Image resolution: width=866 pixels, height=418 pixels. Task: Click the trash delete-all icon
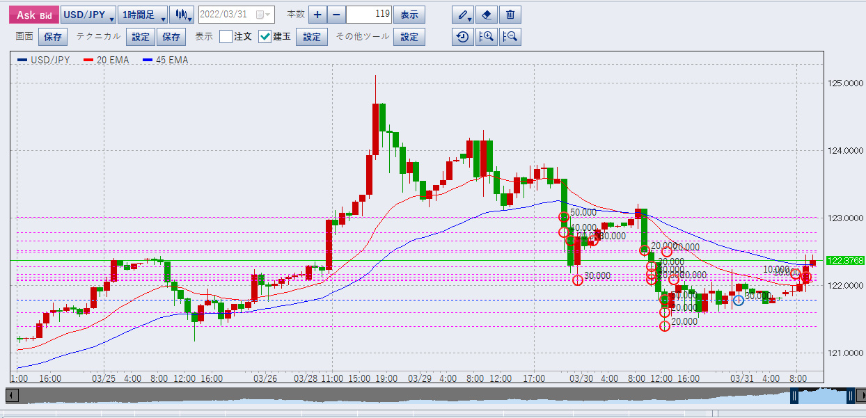[510, 15]
